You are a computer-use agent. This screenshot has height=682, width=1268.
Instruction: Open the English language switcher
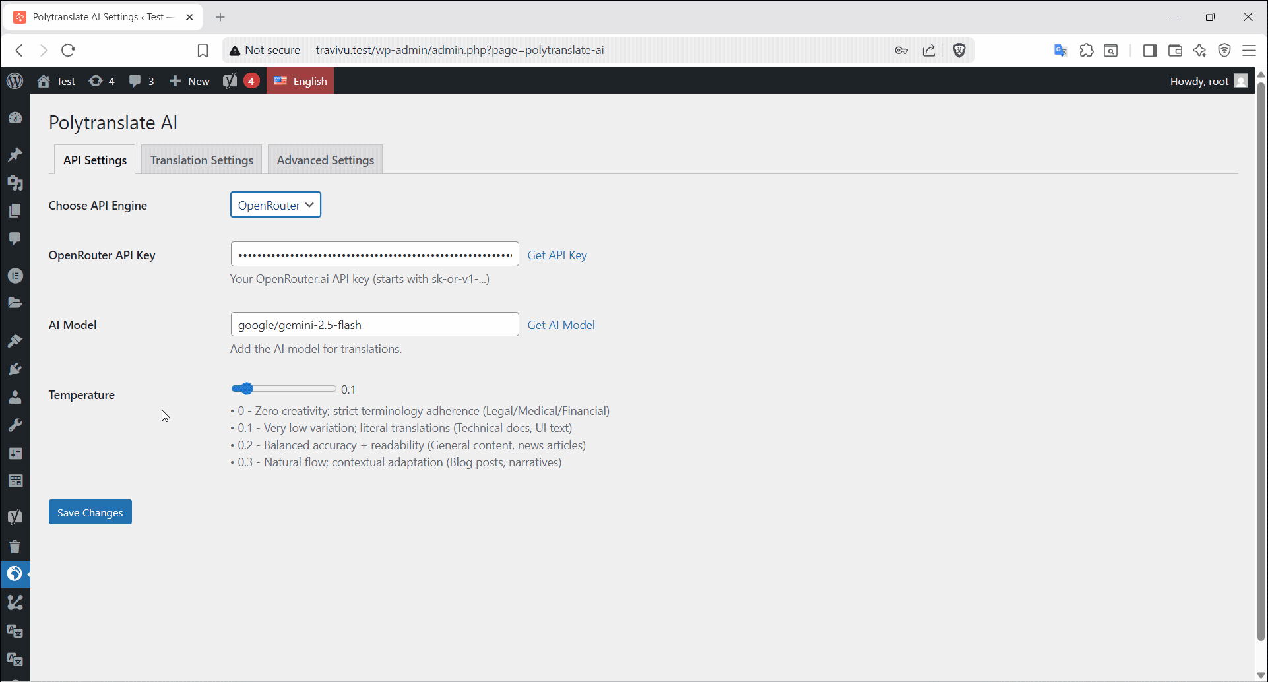(x=300, y=81)
